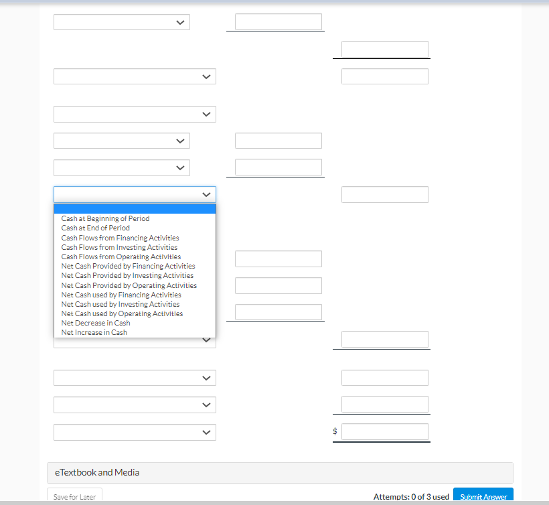
Task: Click the topmost amount input field
Action: pos(274,21)
